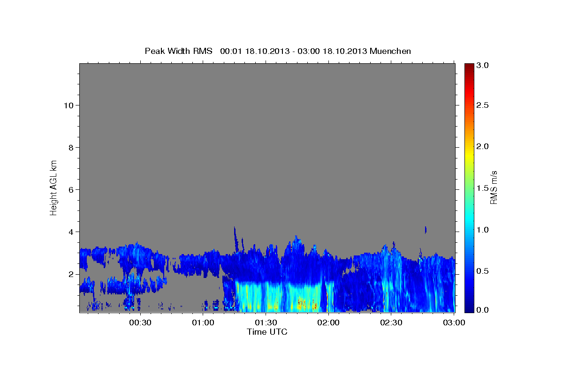Click the height tick label 6

click(x=71, y=190)
